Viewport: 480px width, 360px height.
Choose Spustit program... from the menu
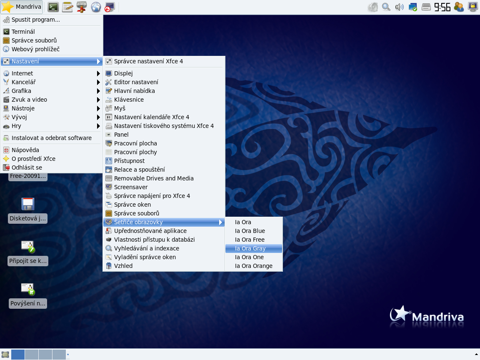[x=51, y=20]
